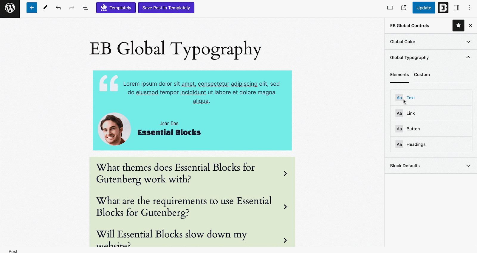This screenshot has width=477, height=253.
Task: Expand 'Will Essential Blocks slow down' accordion
Action: pos(285,240)
